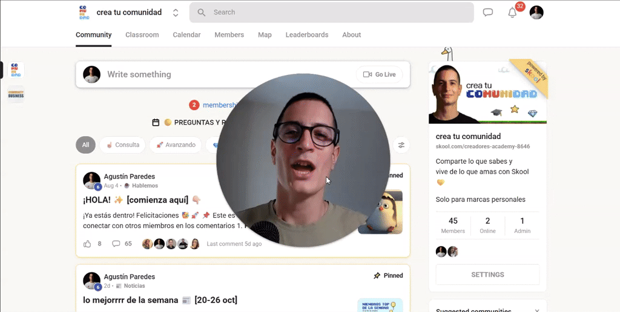Open the membership requests link
The image size is (620, 312).
219,105
